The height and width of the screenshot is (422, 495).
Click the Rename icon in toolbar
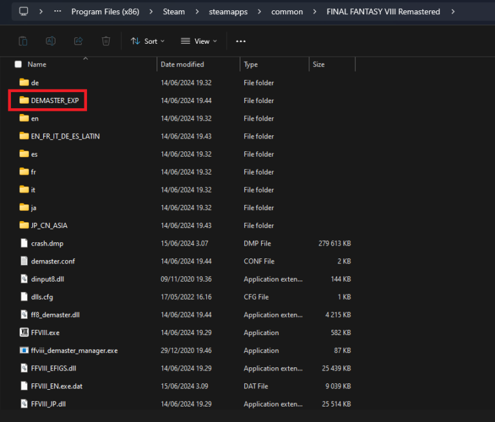50,41
